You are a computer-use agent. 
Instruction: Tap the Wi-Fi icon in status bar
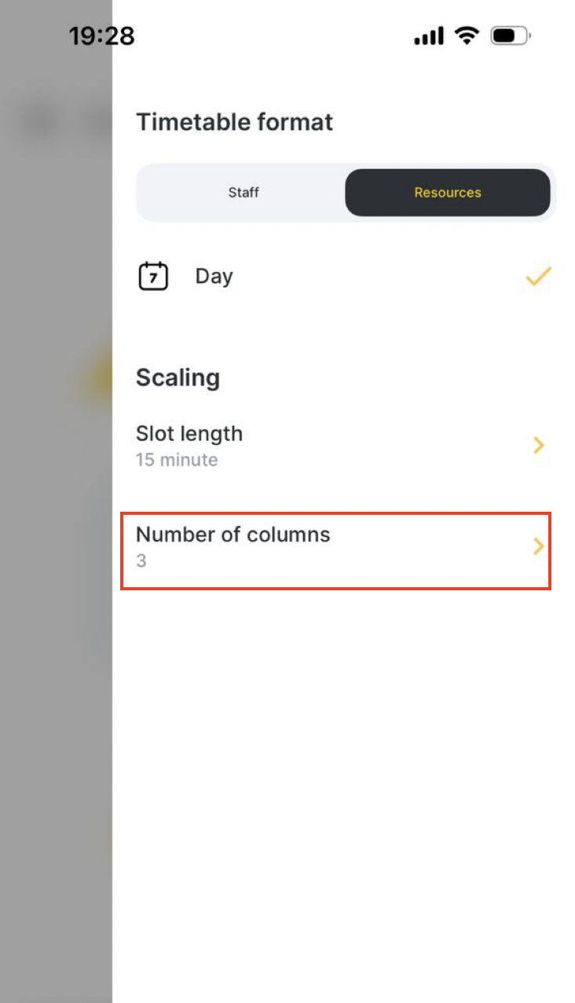pos(467,36)
